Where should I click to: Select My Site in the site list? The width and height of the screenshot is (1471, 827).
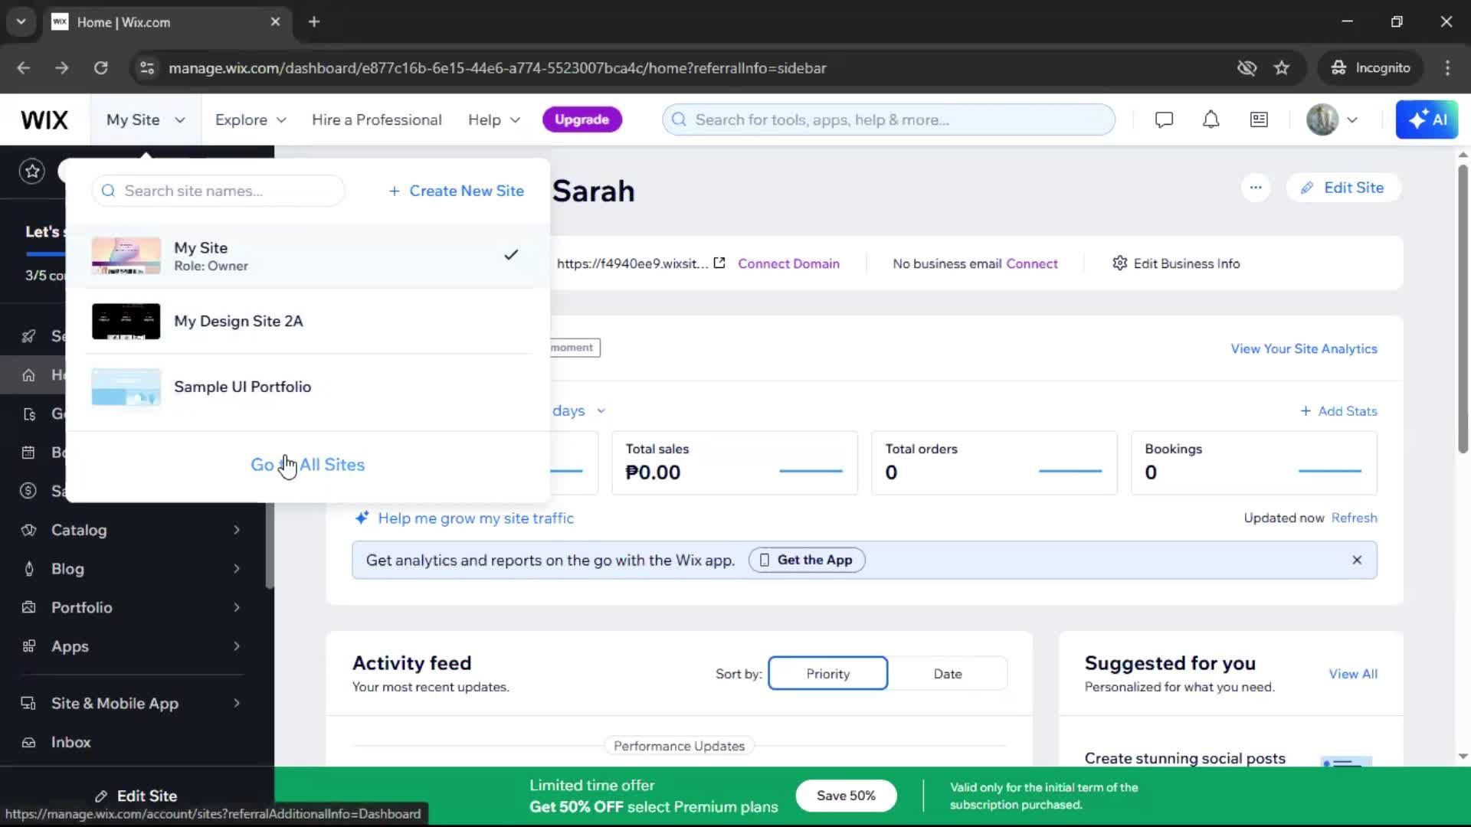(308, 256)
